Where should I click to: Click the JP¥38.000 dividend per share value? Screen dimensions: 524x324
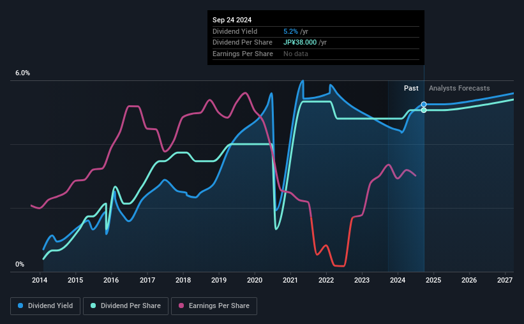coord(300,43)
